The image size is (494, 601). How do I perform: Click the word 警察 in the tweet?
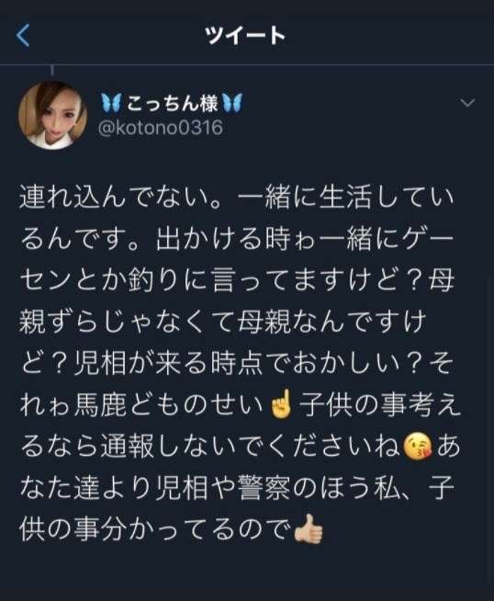tap(264, 488)
